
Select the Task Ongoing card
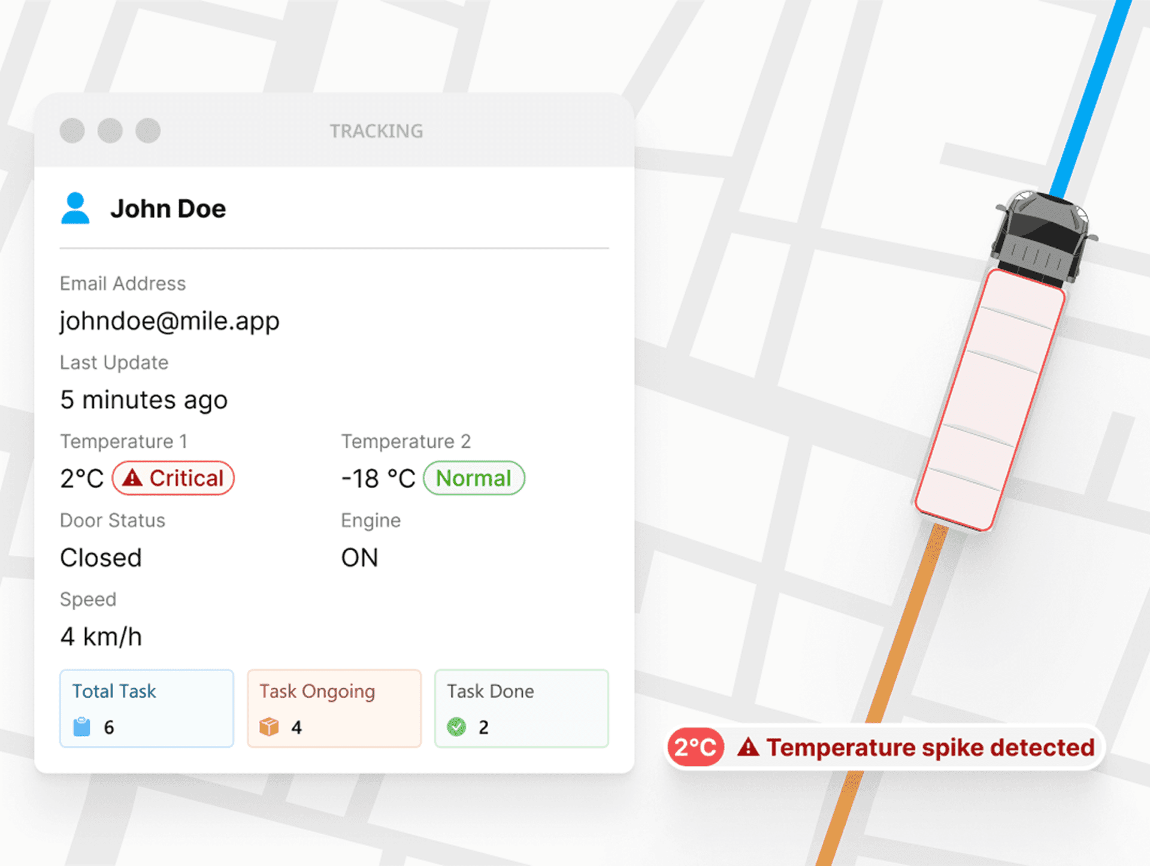[x=334, y=708]
